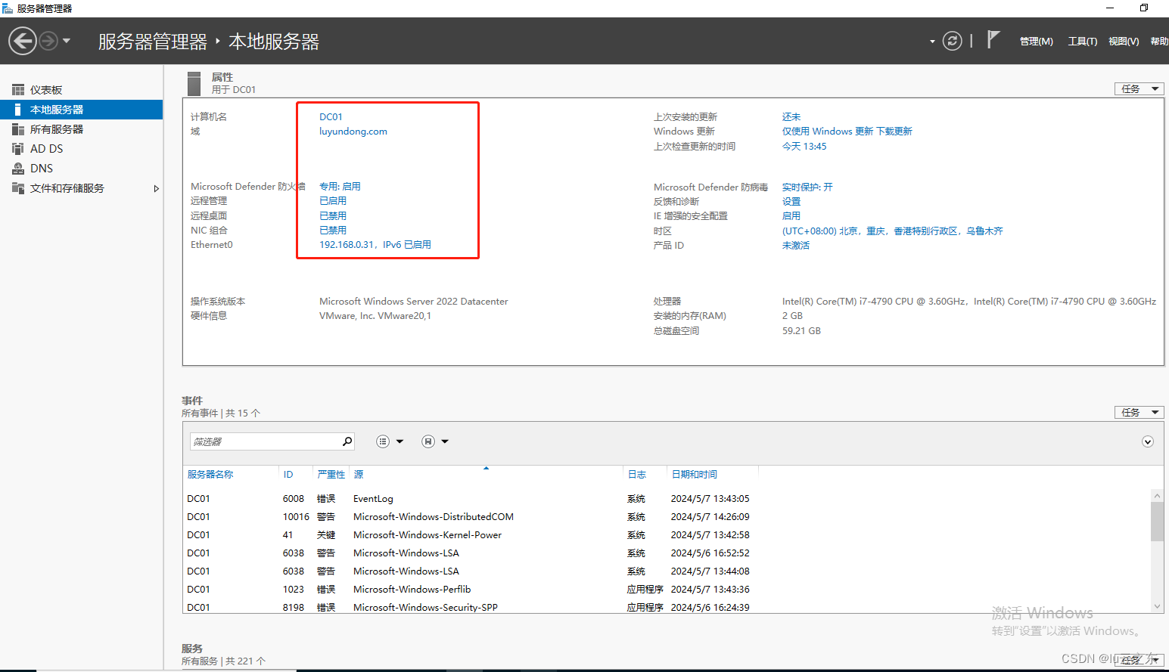
Task: Select 仪表板 in the sidebar
Action: pyautogui.click(x=81, y=90)
